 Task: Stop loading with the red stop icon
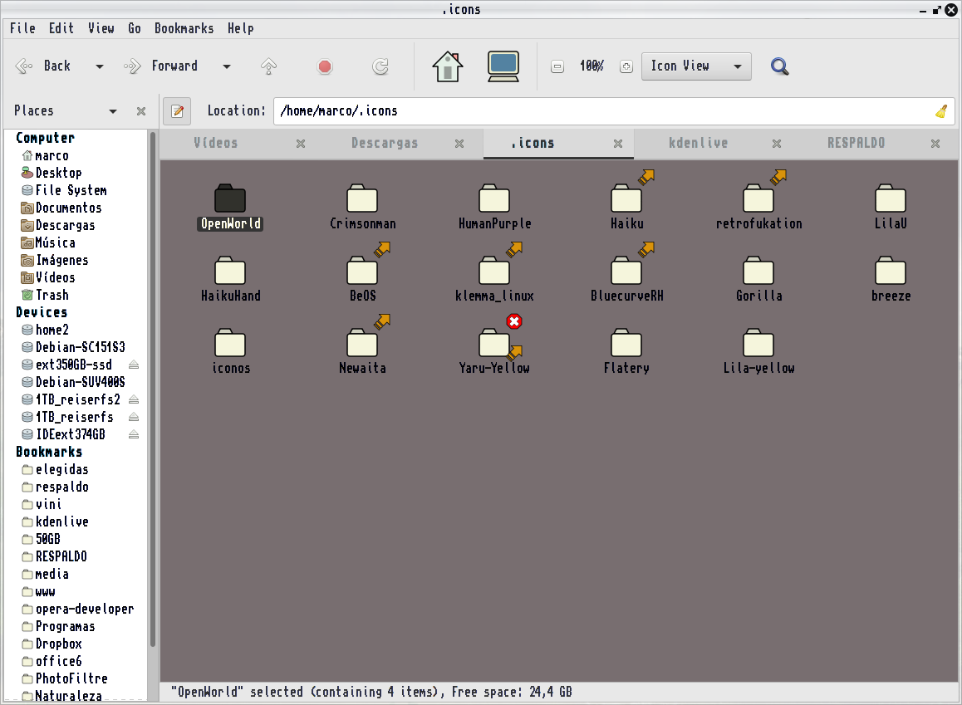point(325,66)
